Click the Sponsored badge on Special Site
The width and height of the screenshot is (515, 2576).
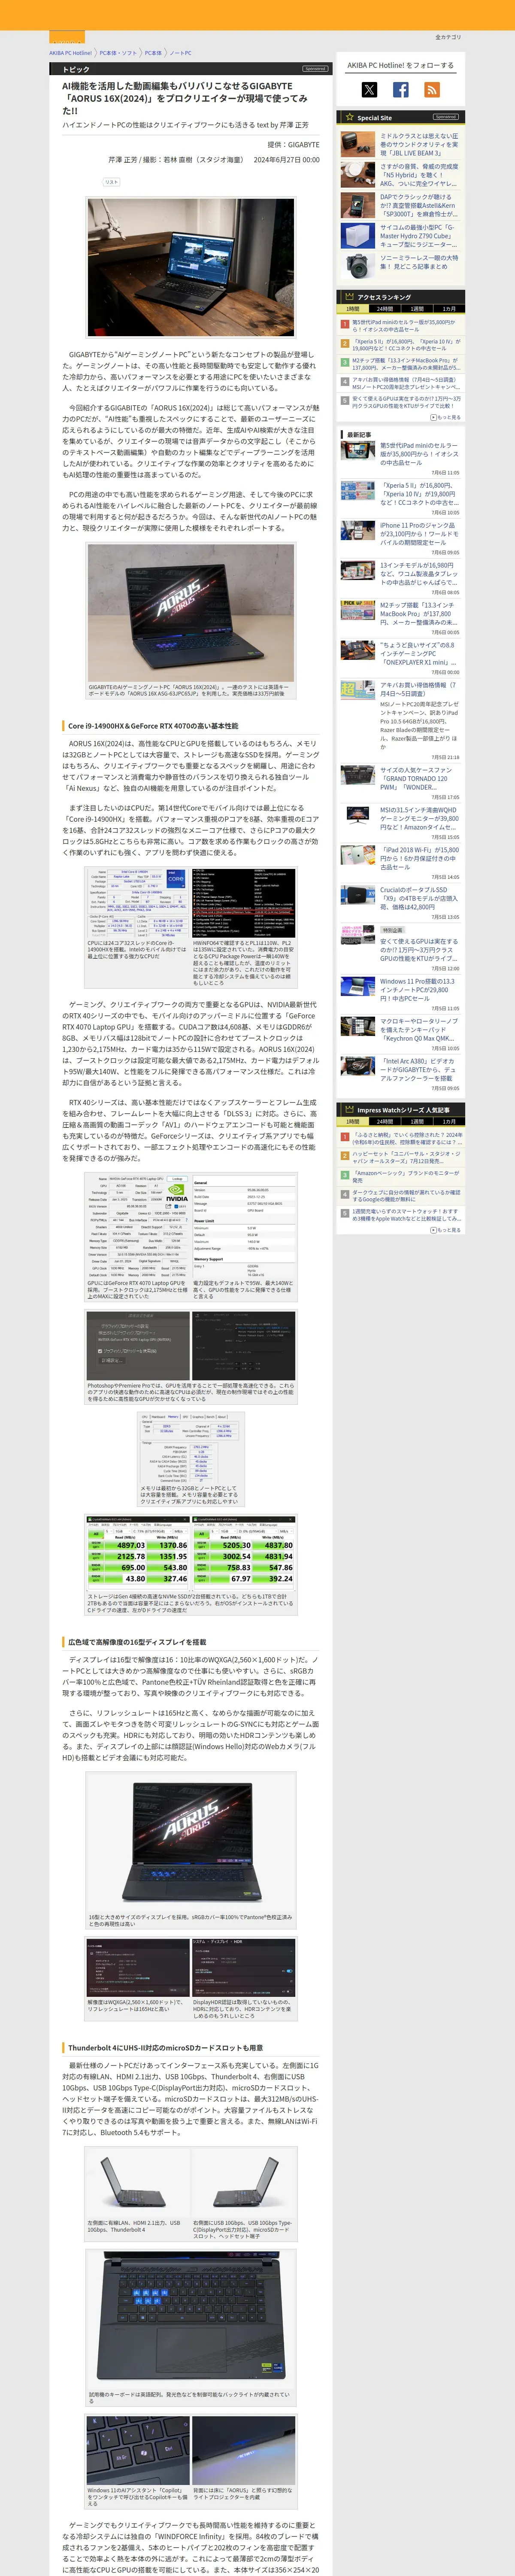[446, 117]
